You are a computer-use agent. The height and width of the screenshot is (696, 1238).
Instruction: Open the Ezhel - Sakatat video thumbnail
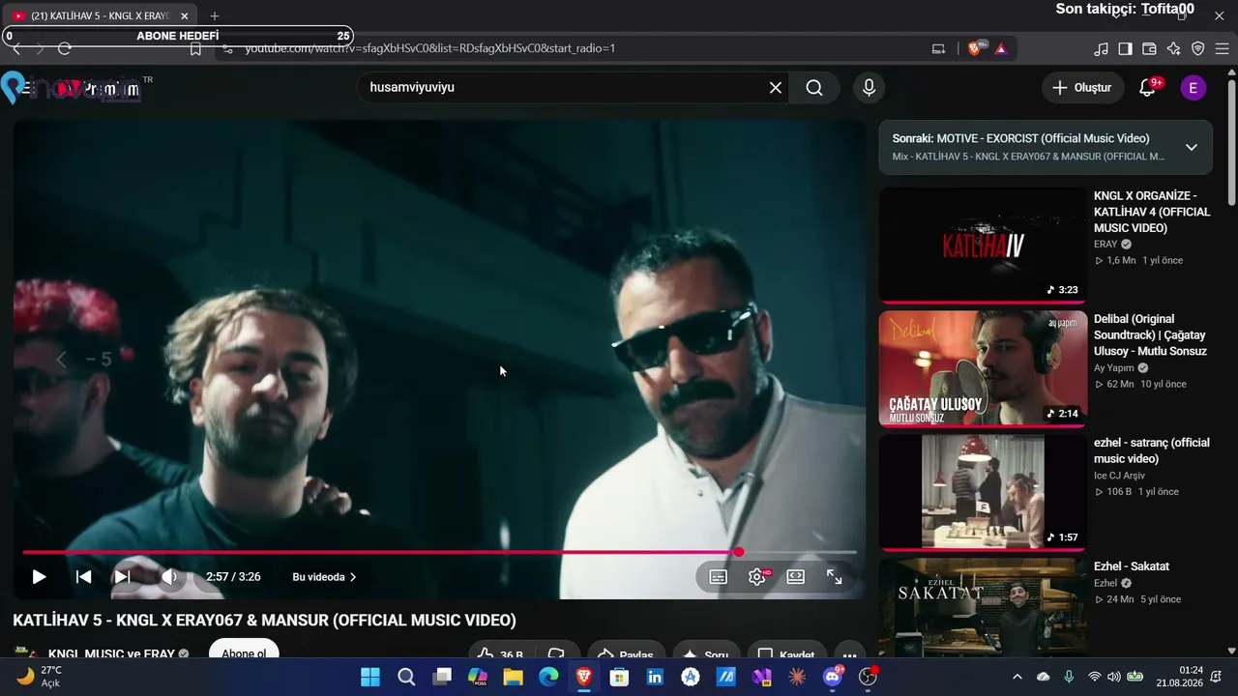(983, 607)
